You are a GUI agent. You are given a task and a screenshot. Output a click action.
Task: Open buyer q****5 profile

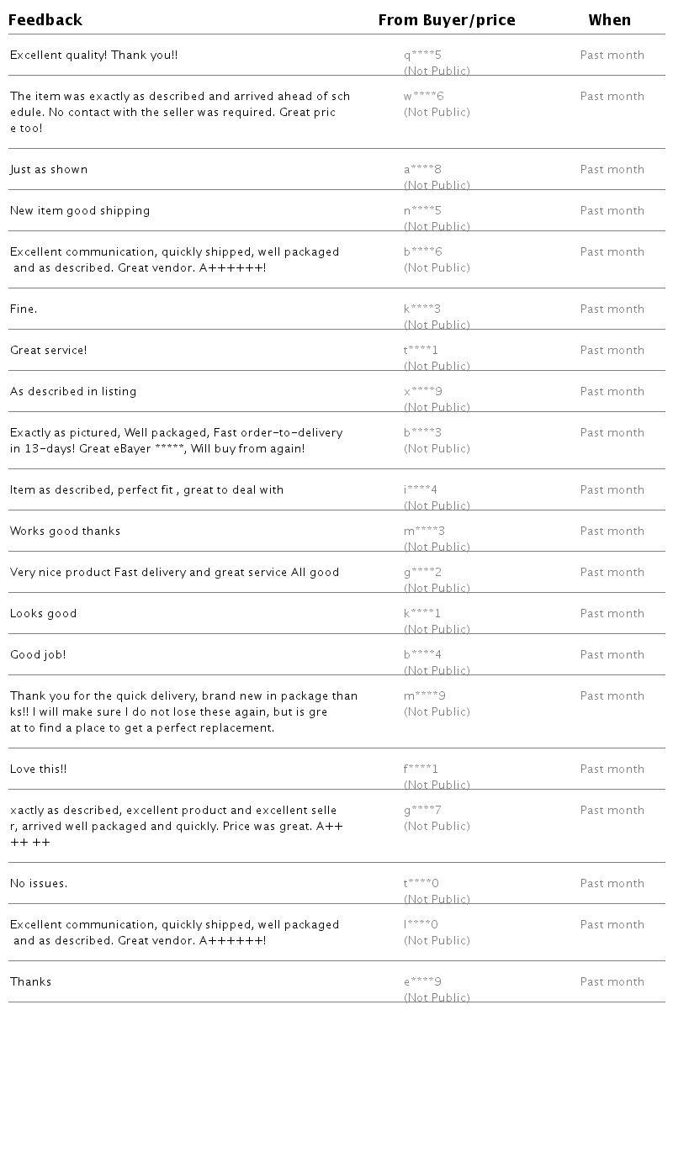click(422, 56)
